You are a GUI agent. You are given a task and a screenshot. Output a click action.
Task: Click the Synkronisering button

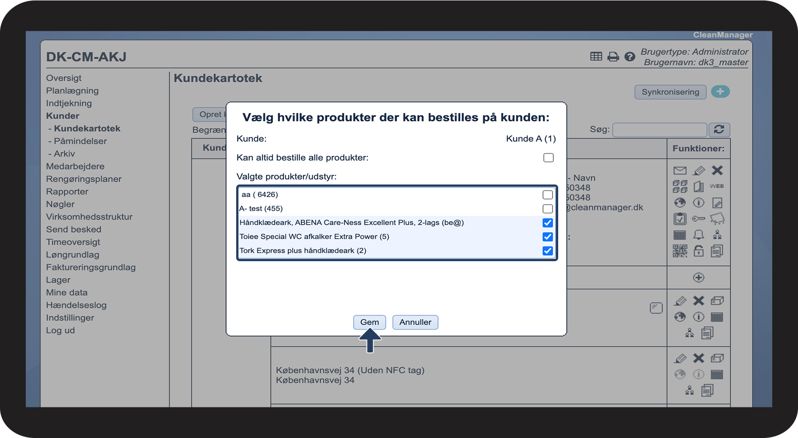coord(670,92)
